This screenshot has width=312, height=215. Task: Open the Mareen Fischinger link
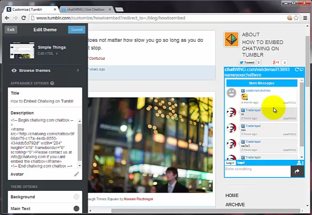(x=139, y=199)
